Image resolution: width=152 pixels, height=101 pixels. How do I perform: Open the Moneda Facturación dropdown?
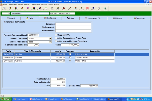click(x=50, y=42)
